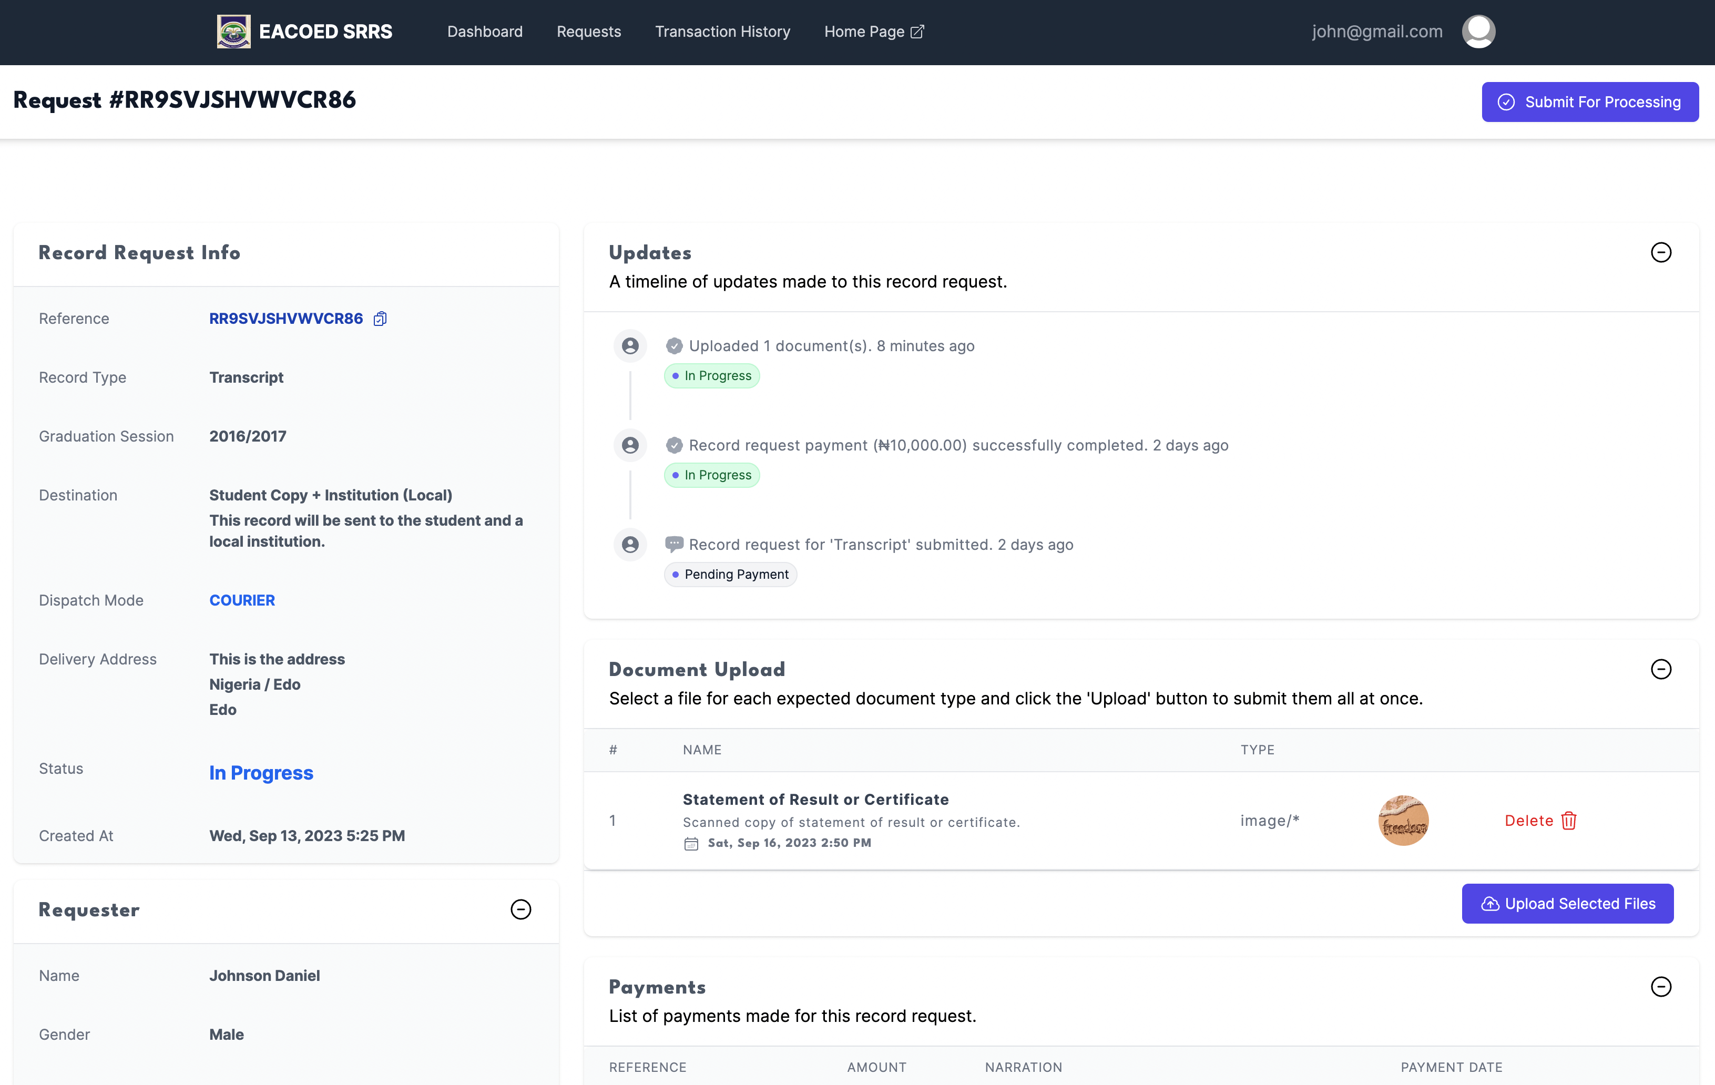Viewport: 1715px width, 1085px height.
Task: Click Upload Selected Files button
Action: (x=1567, y=904)
